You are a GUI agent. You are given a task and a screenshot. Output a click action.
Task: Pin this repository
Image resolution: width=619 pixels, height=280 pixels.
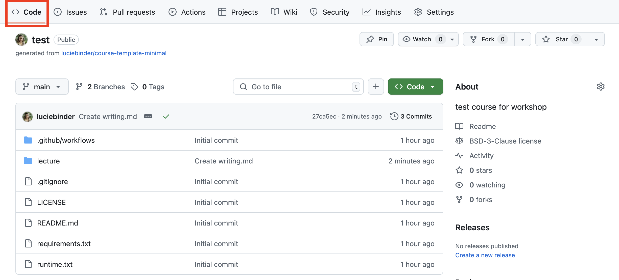point(376,39)
